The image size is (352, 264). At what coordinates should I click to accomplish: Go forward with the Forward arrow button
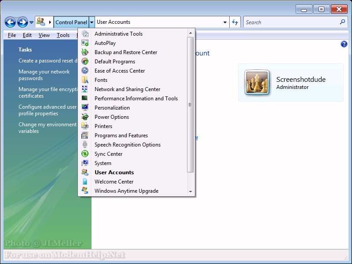click(x=22, y=22)
